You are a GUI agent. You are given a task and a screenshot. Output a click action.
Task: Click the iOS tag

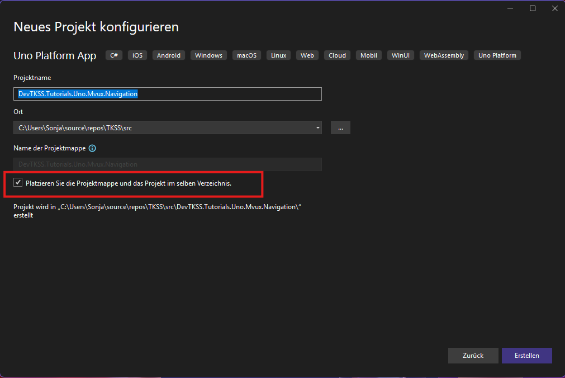pos(137,55)
